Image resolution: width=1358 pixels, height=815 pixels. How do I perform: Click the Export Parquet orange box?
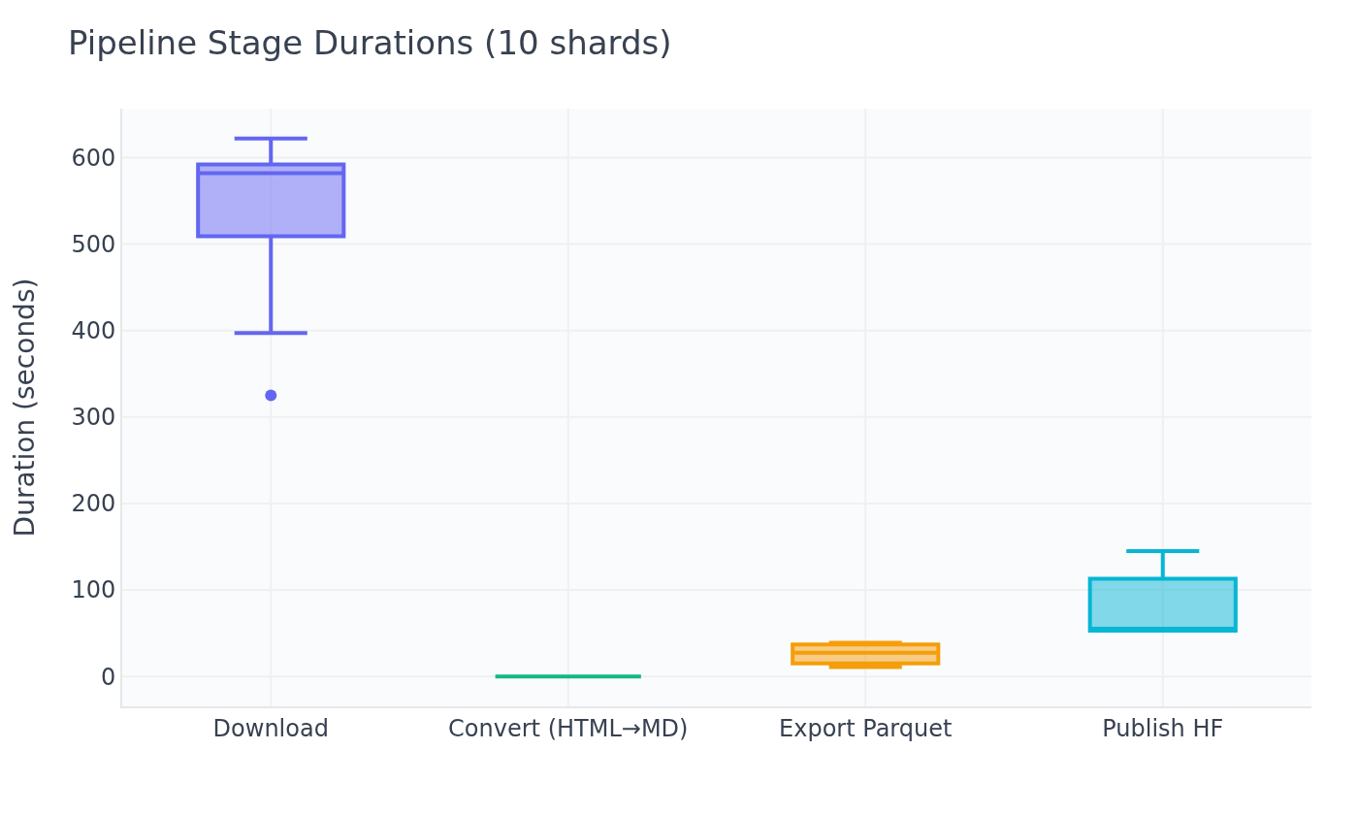tap(864, 655)
